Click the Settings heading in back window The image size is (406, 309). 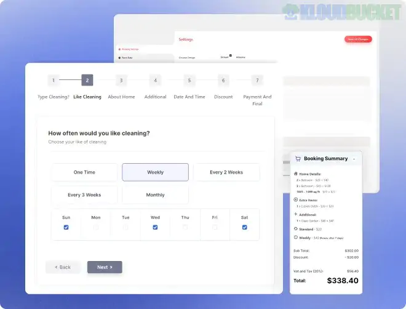186,39
